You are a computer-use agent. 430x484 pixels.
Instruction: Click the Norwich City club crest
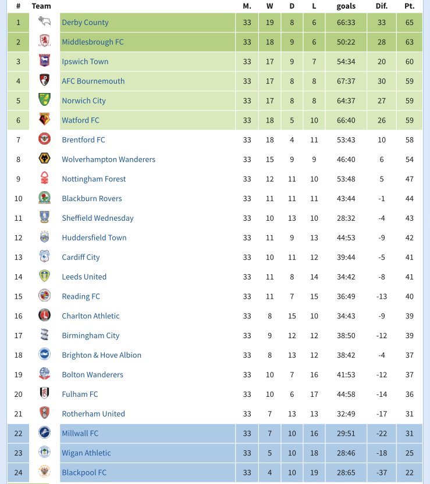click(x=44, y=101)
